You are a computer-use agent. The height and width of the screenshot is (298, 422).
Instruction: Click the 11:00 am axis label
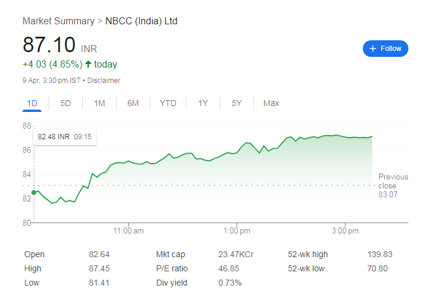tap(129, 230)
